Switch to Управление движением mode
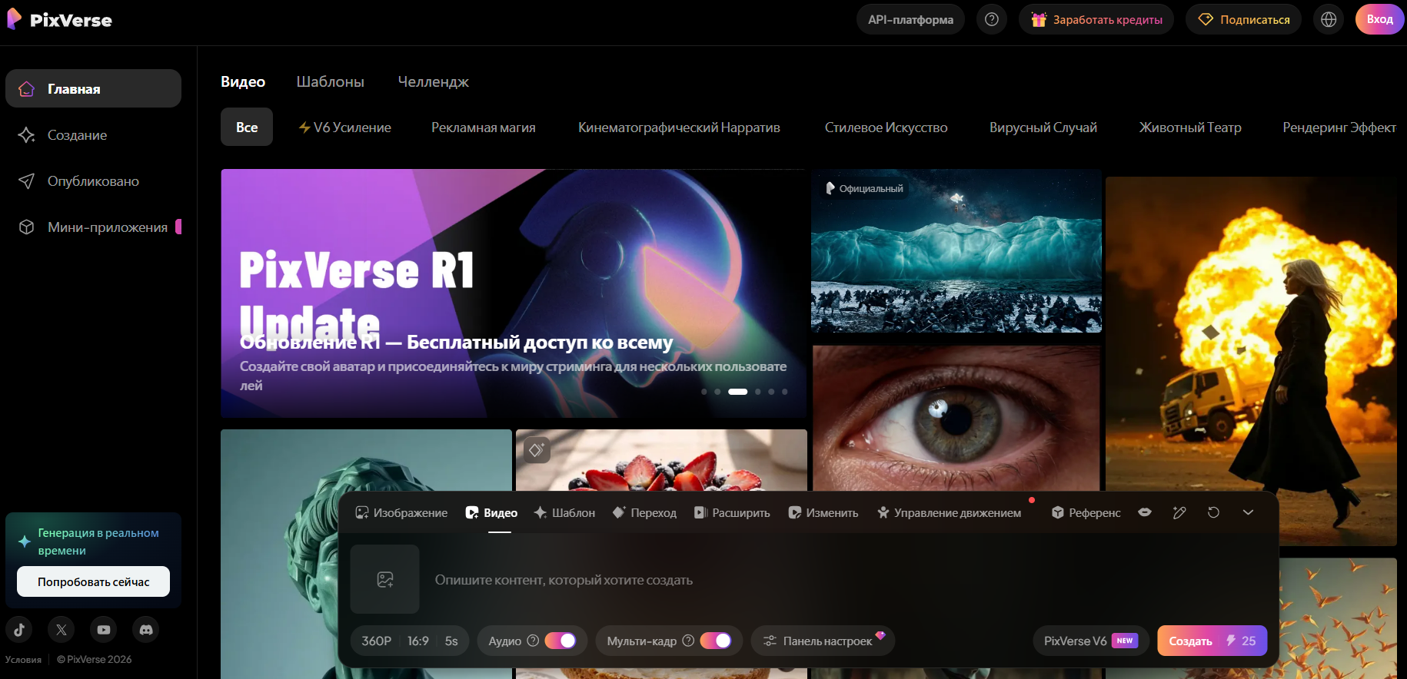 pyautogui.click(x=950, y=512)
